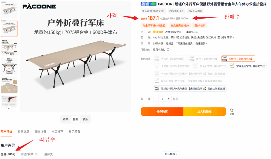Select 军绿色【高低两用款】 color option
Viewport: 271px width, 159px height.
(x=238, y=59)
